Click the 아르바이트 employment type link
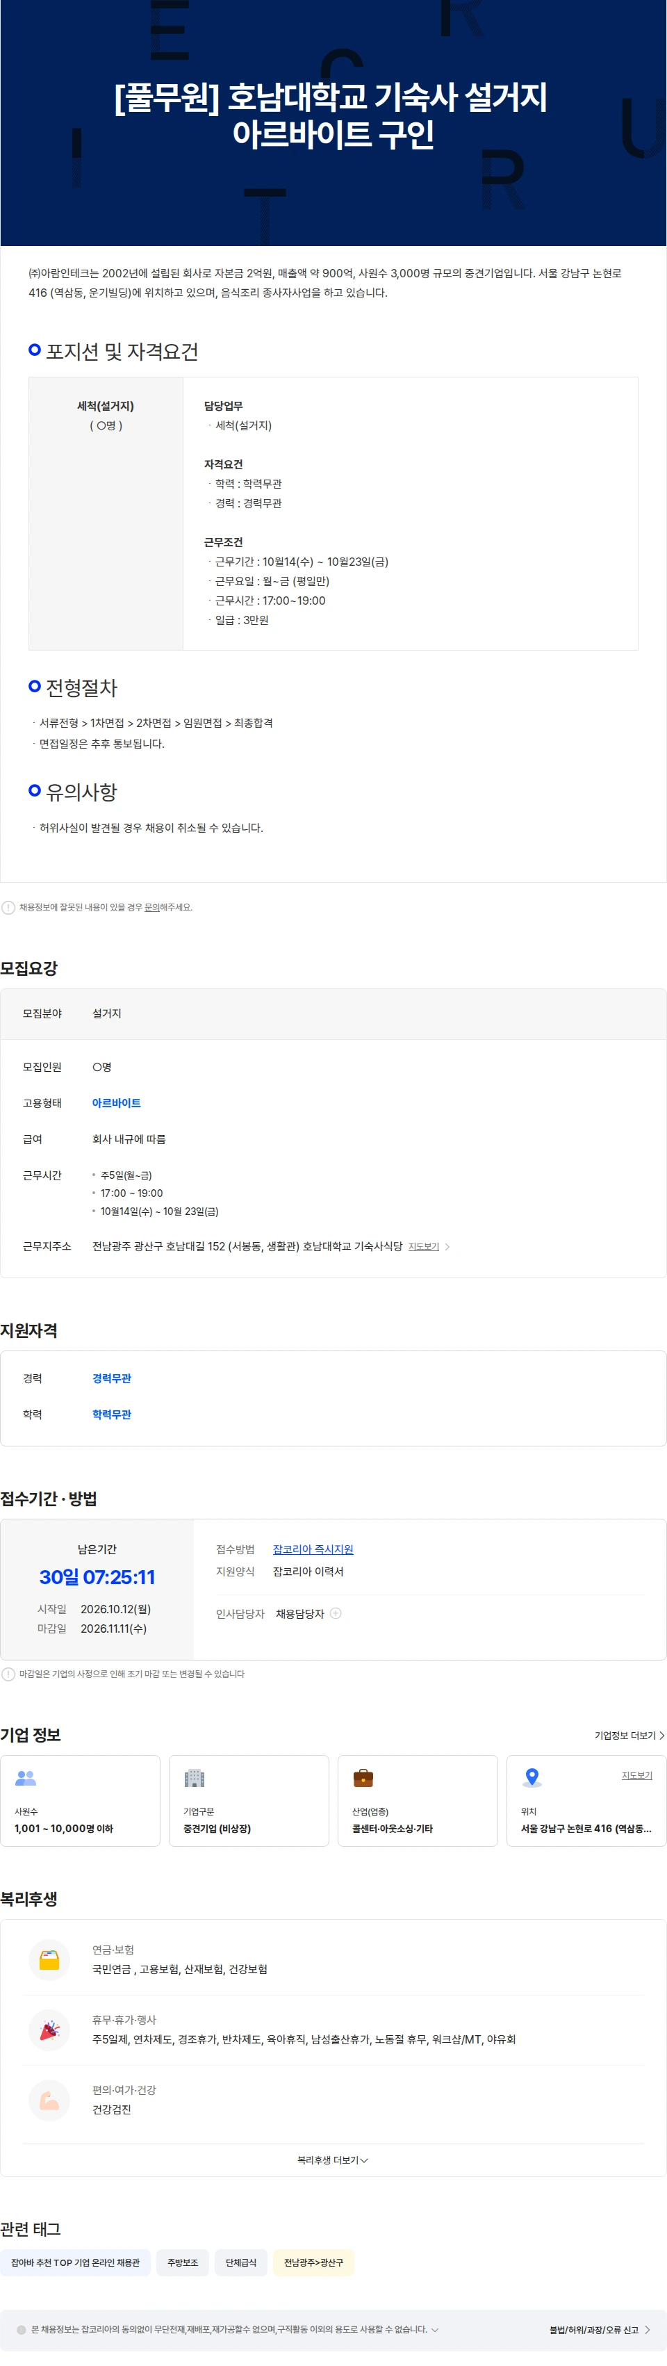667x2366 pixels. pos(117,1103)
